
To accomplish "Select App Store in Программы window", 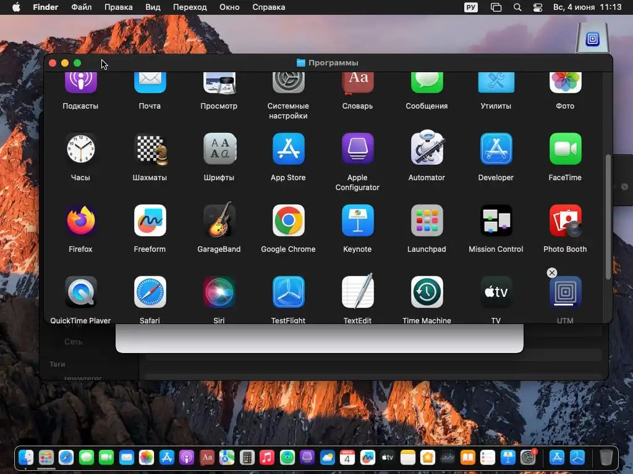I will (x=288, y=149).
